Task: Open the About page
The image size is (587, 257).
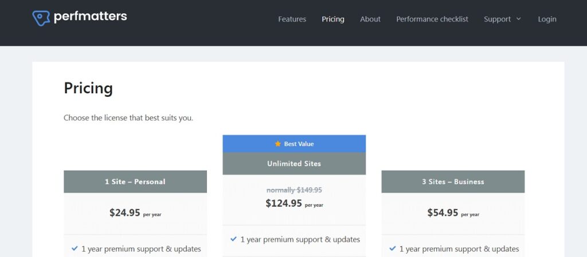Action: (x=370, y=19)
